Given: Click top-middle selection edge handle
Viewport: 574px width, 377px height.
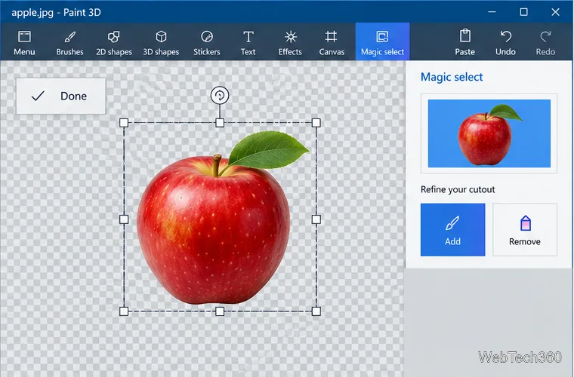Looking at the screenshot, I should 220,123.
